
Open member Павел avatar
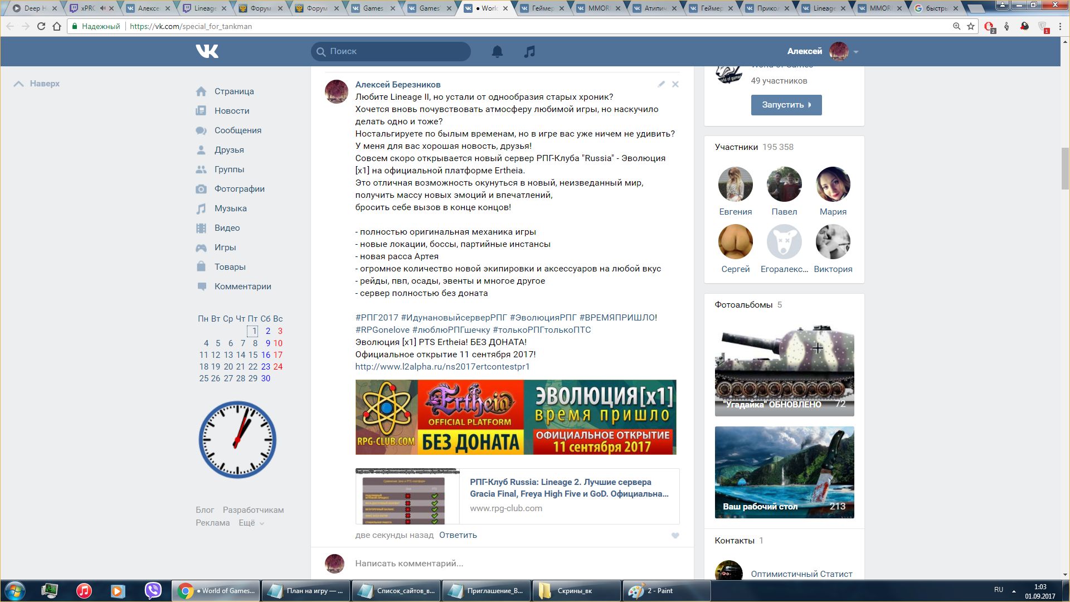[784, 184]
